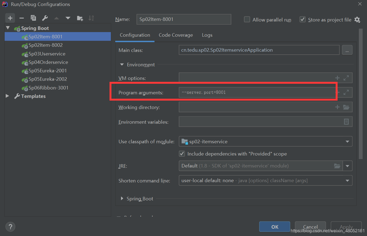Toggle Include dependencies with Provided scope
This screenshot has height=236, width=367.
(x=182, y=154)
